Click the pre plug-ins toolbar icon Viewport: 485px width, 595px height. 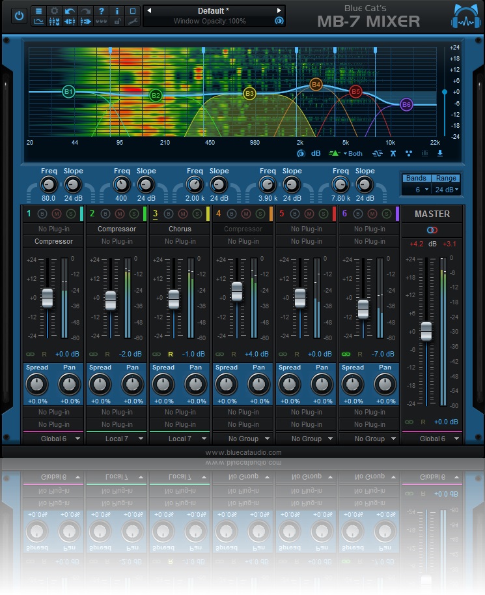tap(70, 22)
